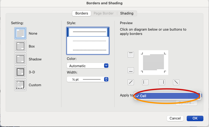Switch to the Borders tab

pos(82,13)
